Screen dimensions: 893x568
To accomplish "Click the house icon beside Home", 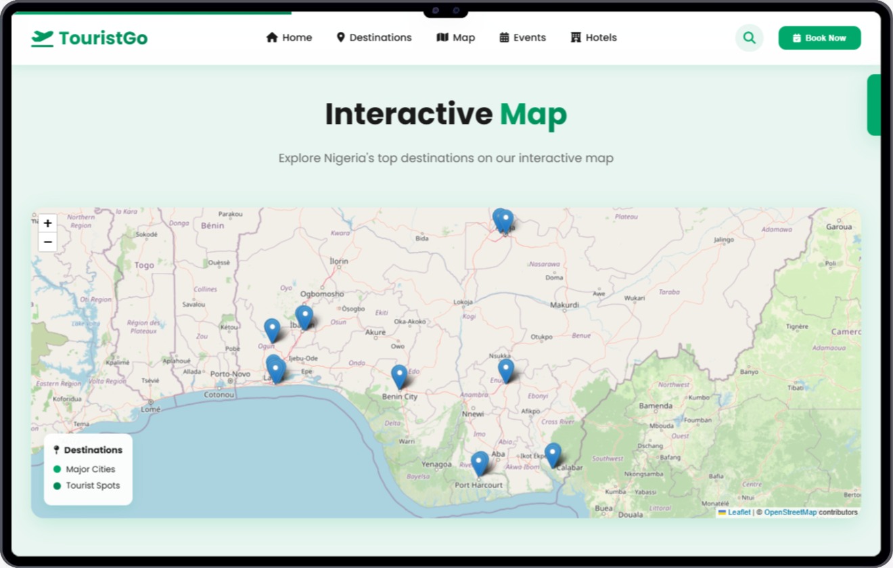I will coord(272,37).
